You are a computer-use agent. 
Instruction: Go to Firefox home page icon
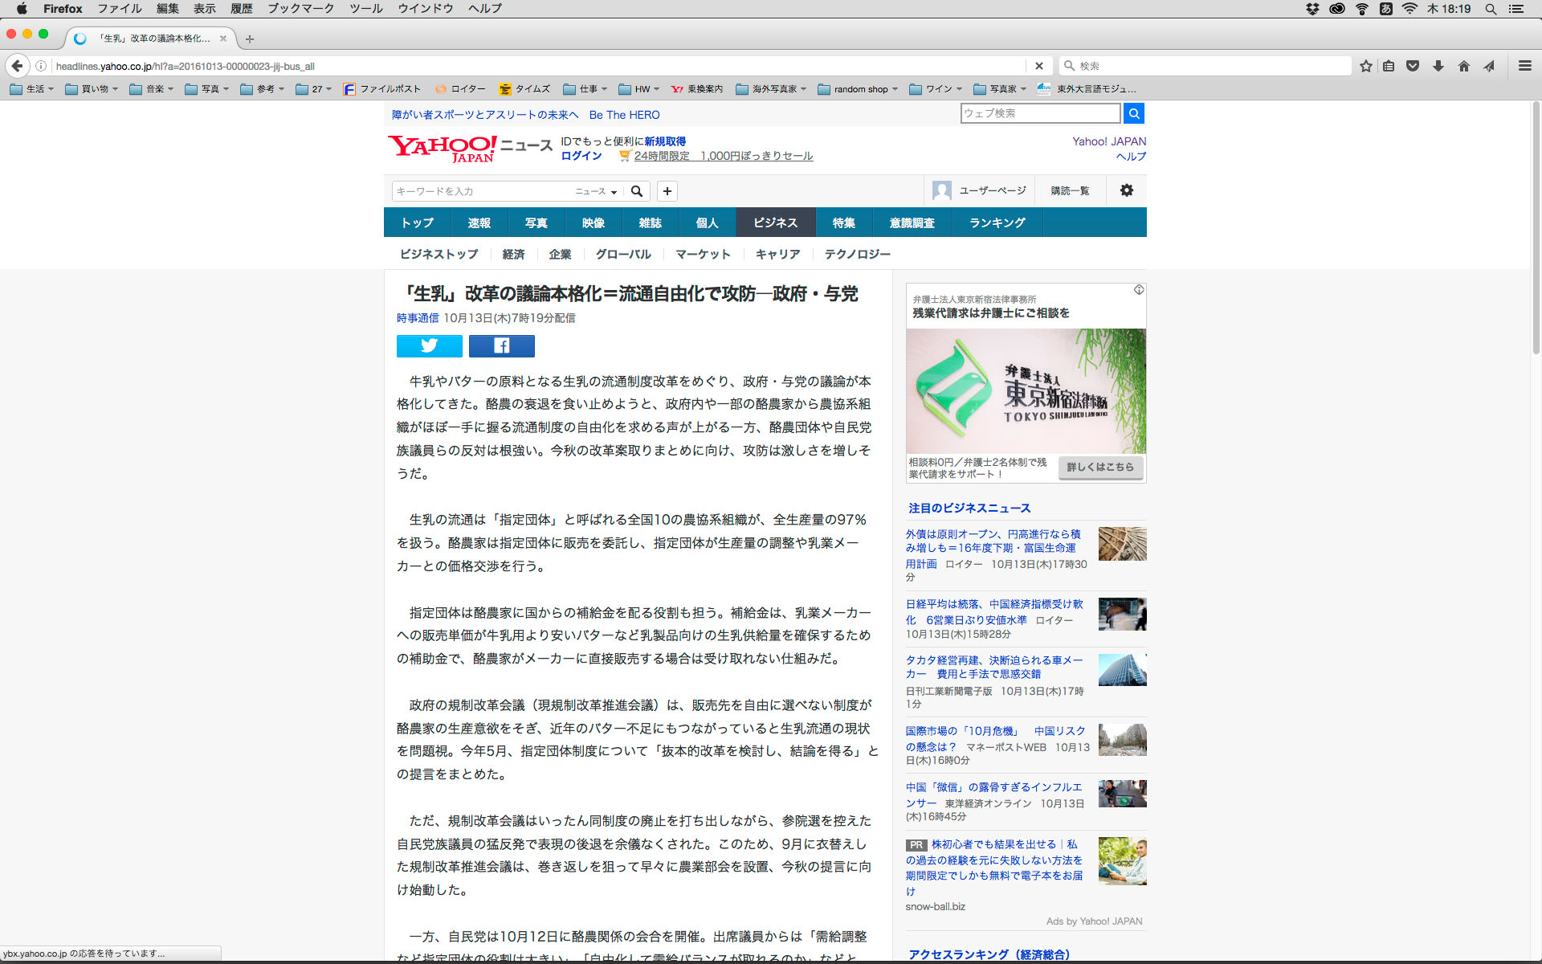(x=1463, y=66)
